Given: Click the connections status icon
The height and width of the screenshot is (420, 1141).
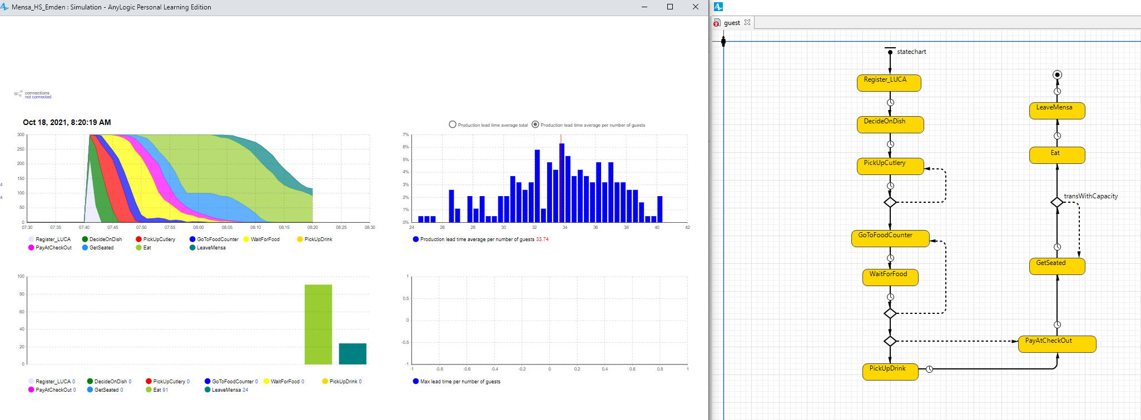Looking at the screenshot, I should (18, 94).
